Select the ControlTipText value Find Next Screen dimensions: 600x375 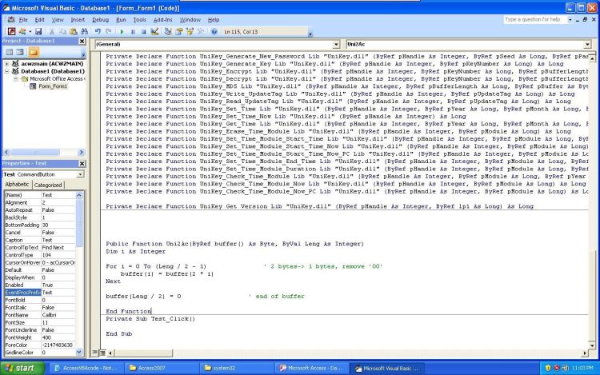pyautogui.click(x=58, y=248)
